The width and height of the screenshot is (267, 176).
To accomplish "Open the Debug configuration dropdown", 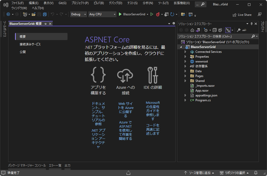I will tap(78, 14).
